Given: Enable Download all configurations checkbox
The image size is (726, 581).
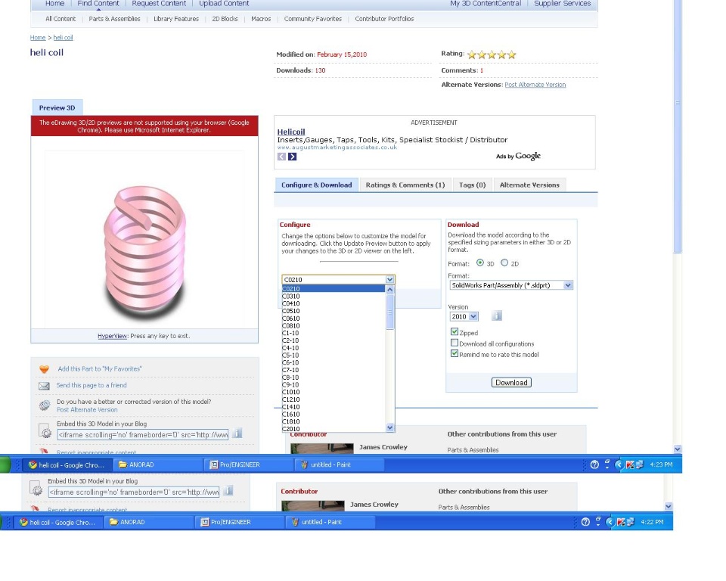Looking at the screenshot, I should pos(455,343).
